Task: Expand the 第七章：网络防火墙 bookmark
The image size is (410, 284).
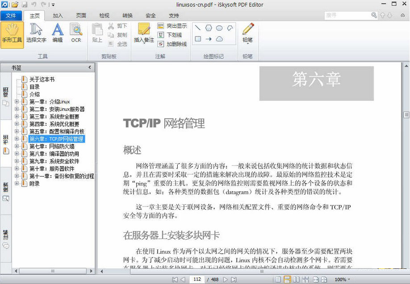Action: (x=17, y=146)
